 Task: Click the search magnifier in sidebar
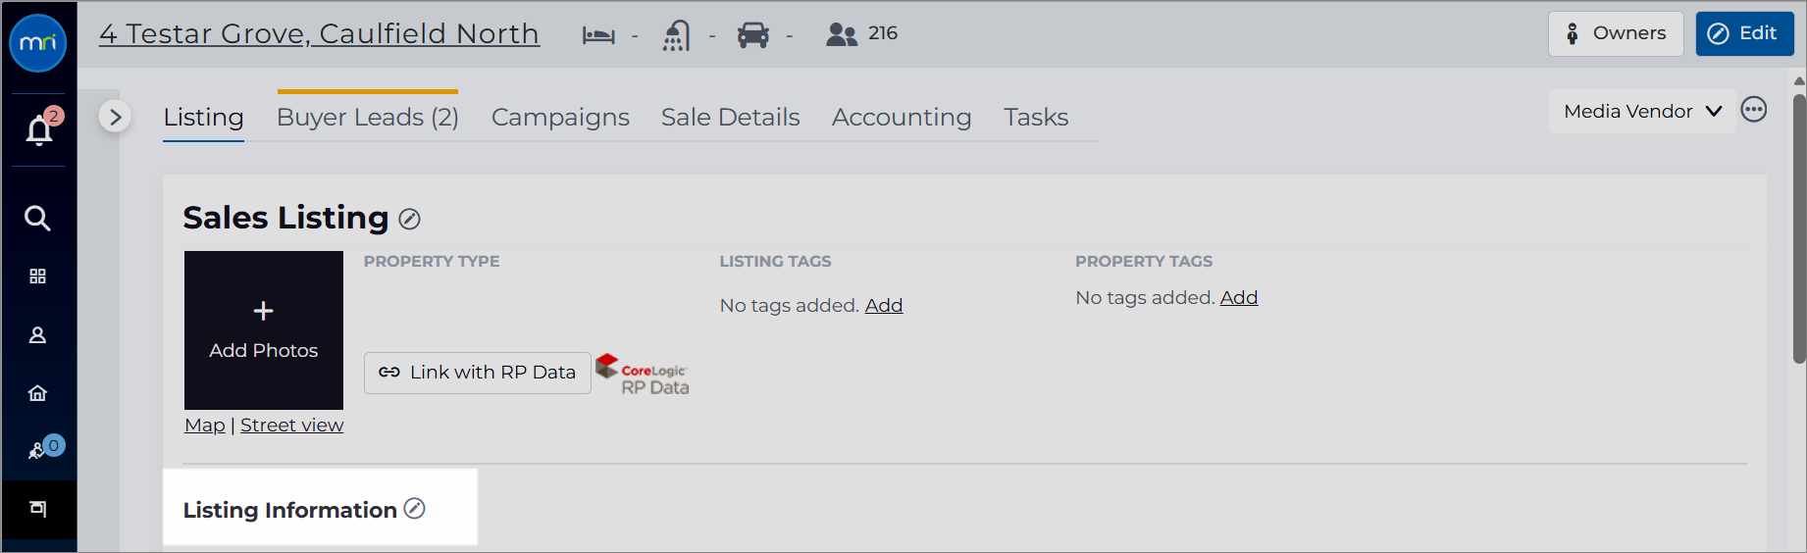click(x=37, y=218)
